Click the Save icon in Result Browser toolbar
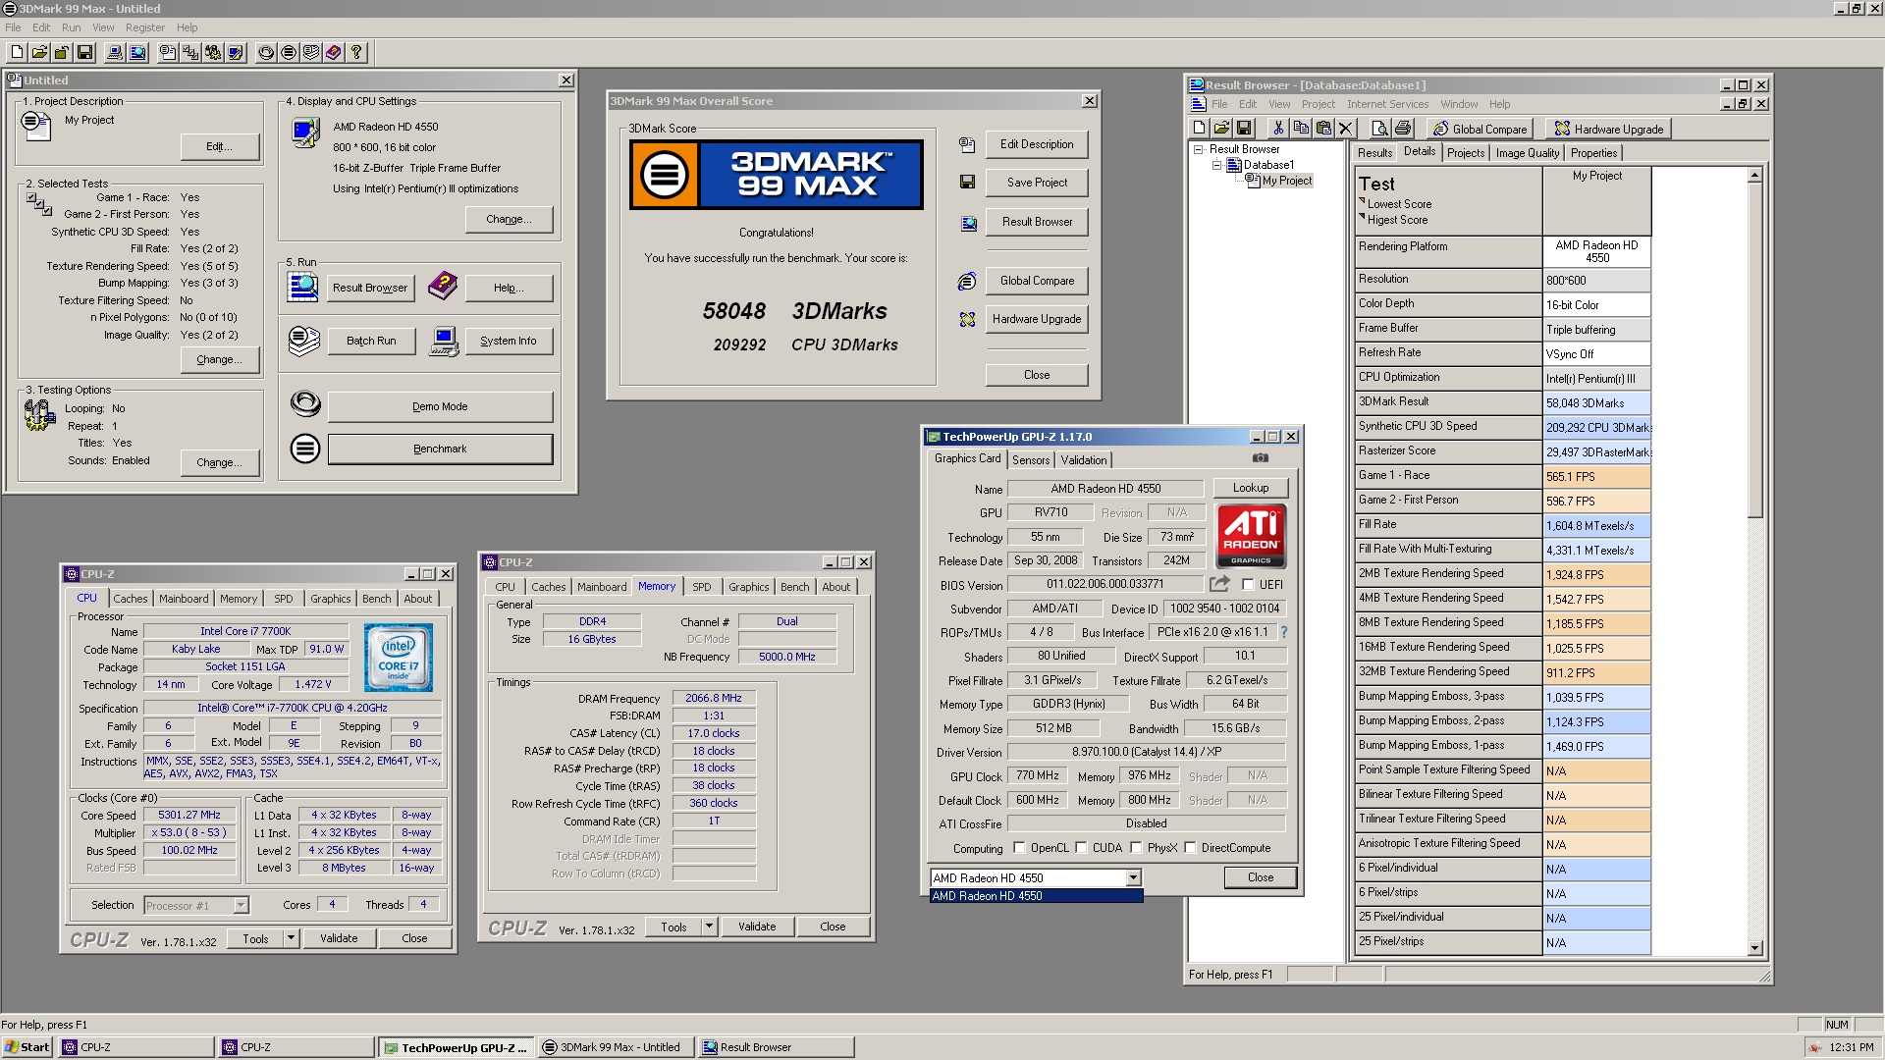Viewport: 1885px width, 1060px height. [x=1244, y=129]
